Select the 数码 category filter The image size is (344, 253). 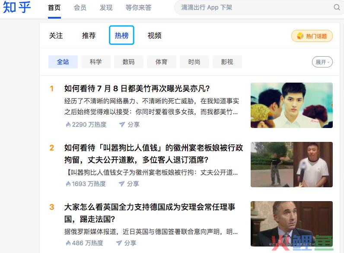[x=128, y=62]
